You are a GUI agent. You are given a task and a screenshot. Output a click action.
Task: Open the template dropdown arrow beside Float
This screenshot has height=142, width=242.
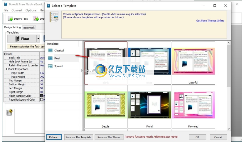(38, 39)
